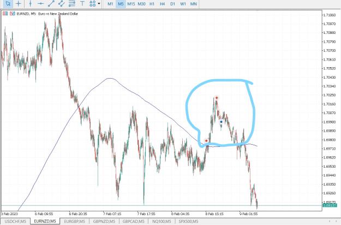Open the NQ100,M5 chart tab
The image size is (341, 225).
point(161,221)
